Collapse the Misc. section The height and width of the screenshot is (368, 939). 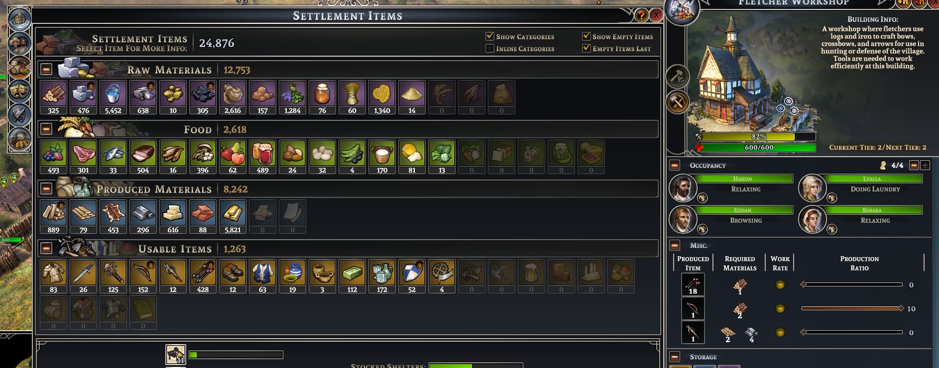pyautogui.click(x=675, y=245)
